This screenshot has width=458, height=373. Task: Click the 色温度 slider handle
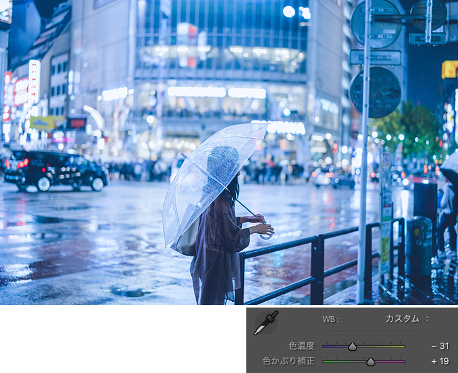353,347
